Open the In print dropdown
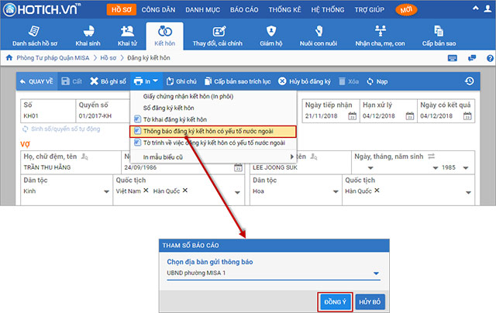Screen dimensions: 496x313 coord(146,81)
